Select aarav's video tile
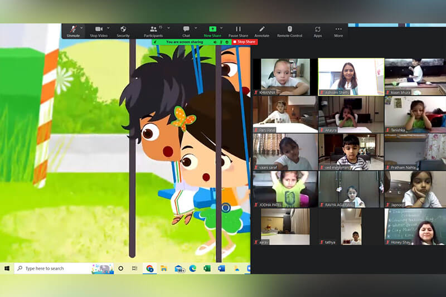 coord(285,227)
